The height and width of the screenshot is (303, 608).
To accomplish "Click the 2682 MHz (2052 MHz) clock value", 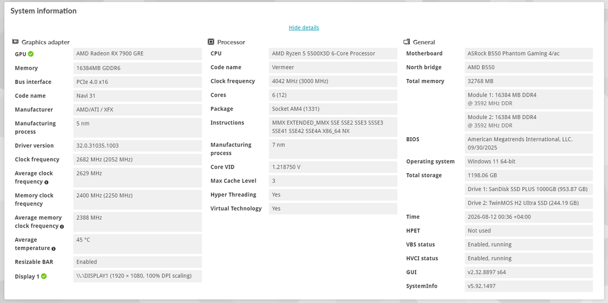I will click(138, 160).
